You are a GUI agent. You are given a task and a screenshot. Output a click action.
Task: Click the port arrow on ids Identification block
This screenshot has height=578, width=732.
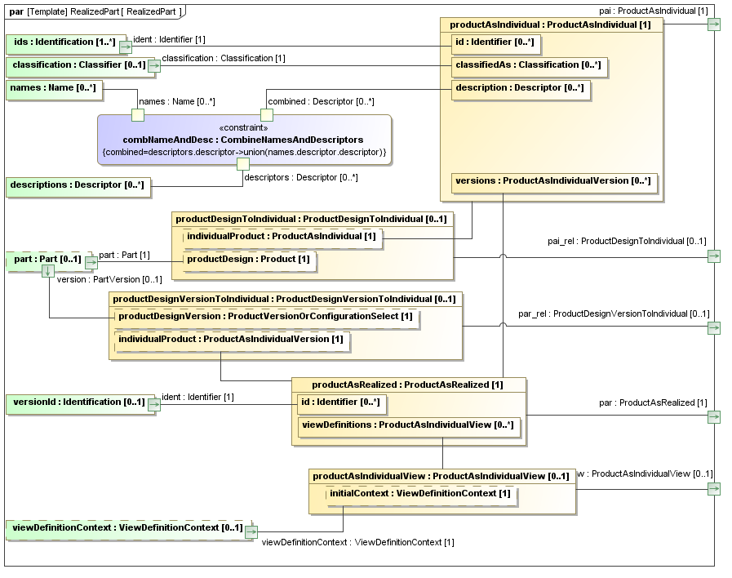pyautogui.click(x=126, y=46)
